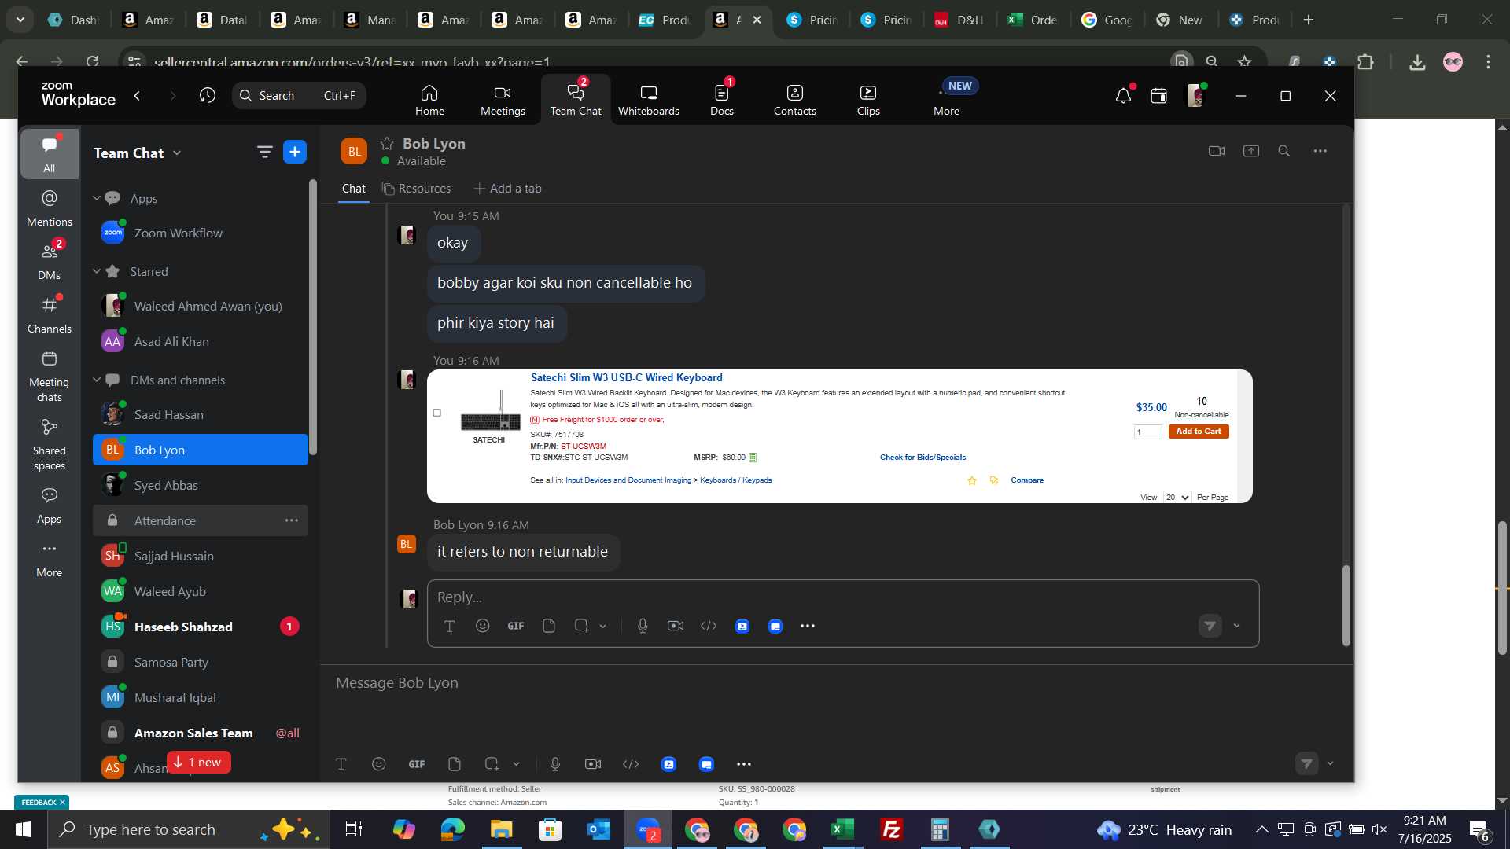Click Add to Cart in the screenshot

(x=1199, y=432)
